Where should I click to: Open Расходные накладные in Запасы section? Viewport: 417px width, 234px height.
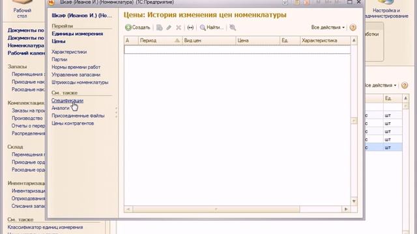point(29,90)
